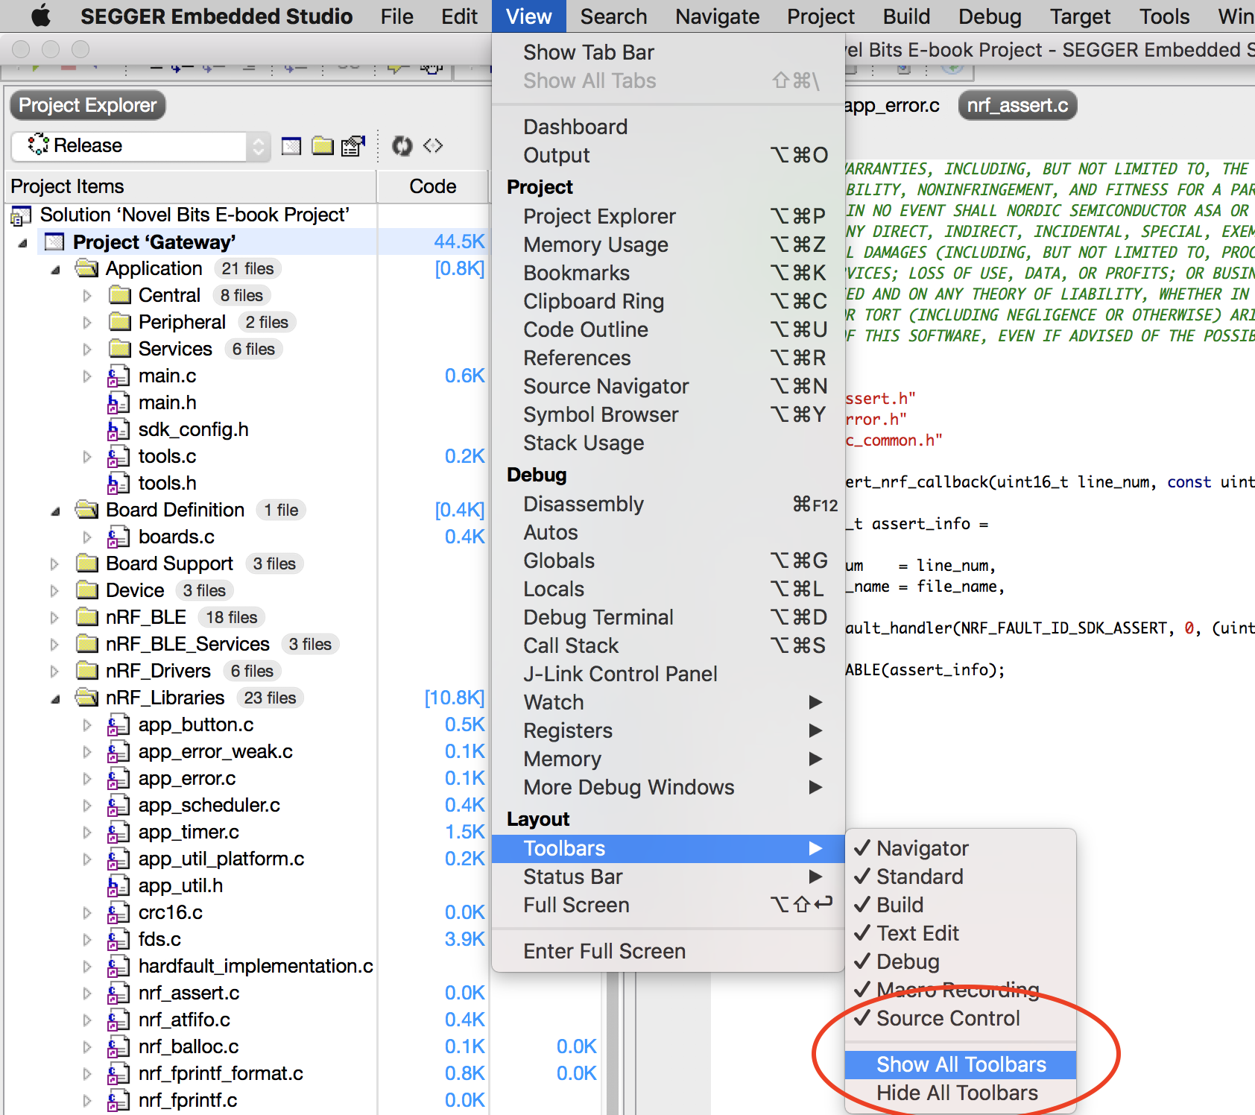
Task: Expand the Central folder triangle
Action: tap(87, 296)
